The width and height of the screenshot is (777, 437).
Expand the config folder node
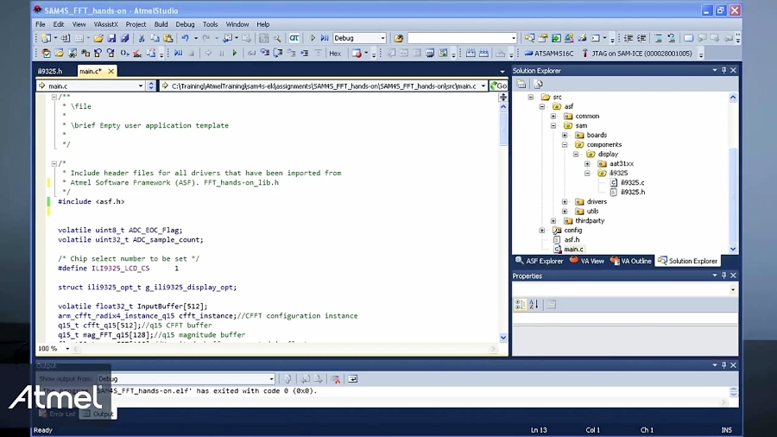coord(542,231)
